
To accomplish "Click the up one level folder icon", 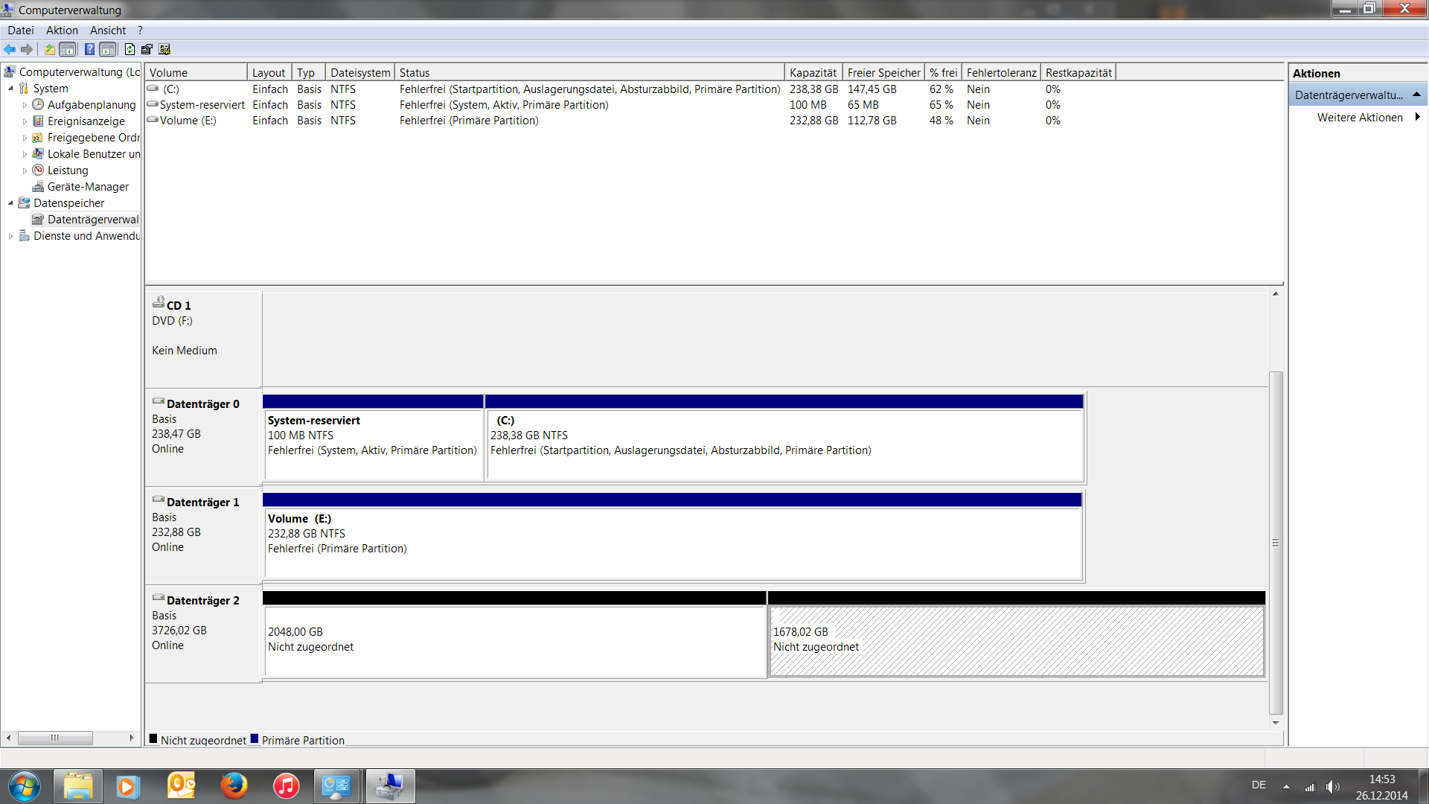I will [49, 49].
